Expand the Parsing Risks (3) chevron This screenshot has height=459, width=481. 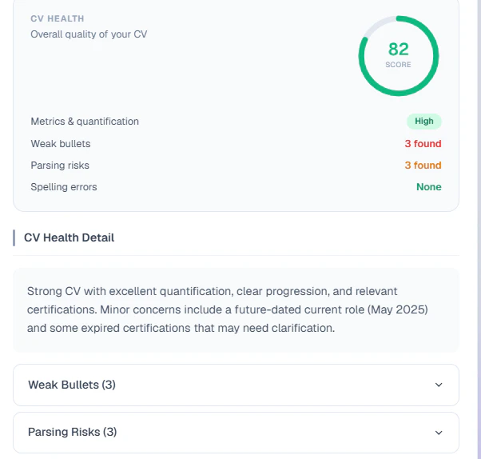(439, 432)
